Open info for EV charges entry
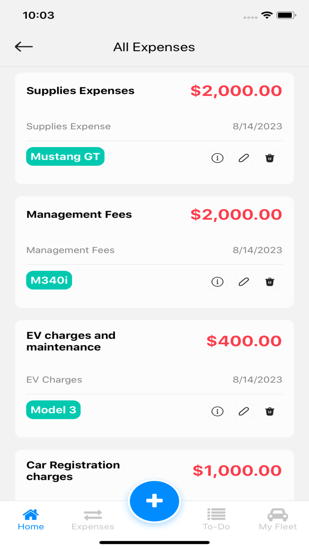 [x=218, y=411]
